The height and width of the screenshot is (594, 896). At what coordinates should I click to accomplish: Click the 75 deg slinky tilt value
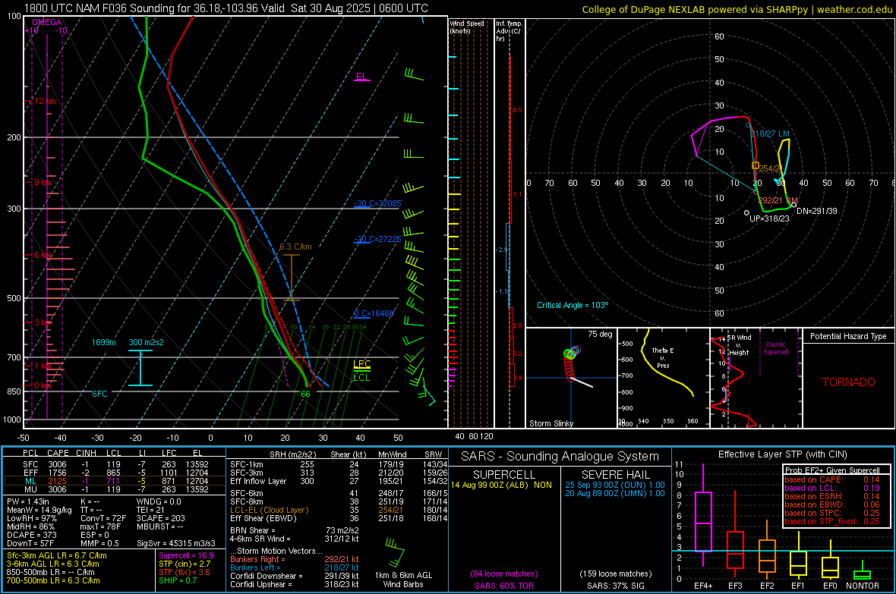click(x=600, y=334)
